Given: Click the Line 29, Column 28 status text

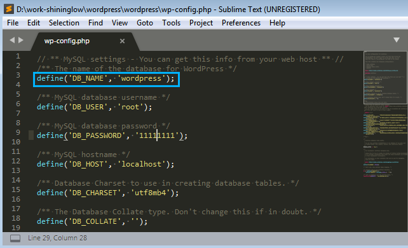Looking at the screenshot, I should click(57, 238).
